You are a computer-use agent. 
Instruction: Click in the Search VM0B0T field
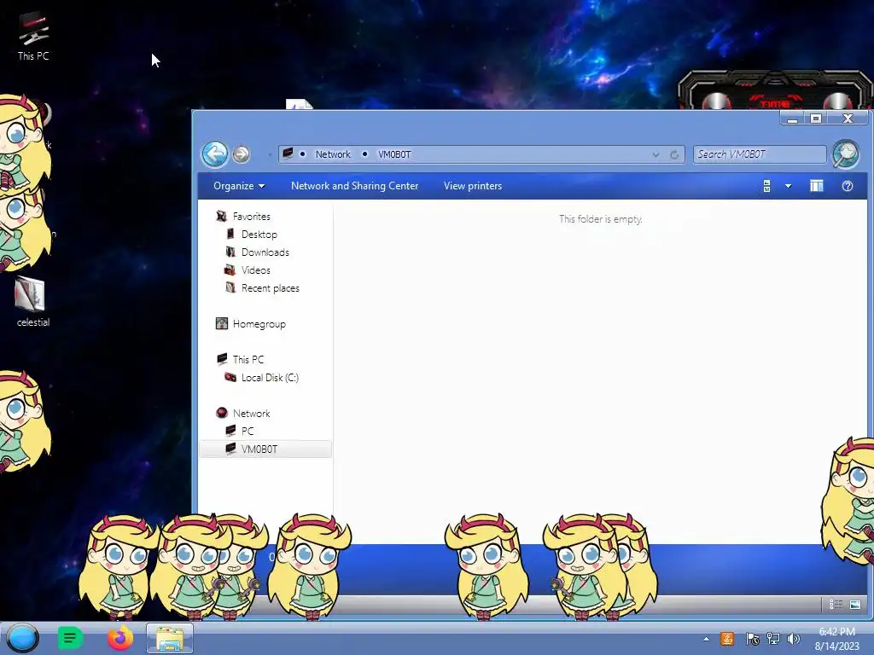(759, 154)
